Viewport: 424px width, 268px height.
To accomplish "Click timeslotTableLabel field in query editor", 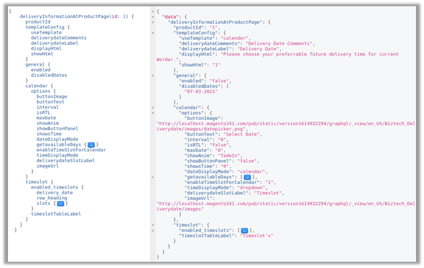I will tap(56, 214).
